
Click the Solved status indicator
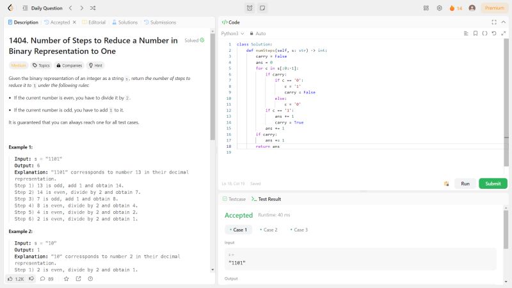(195, 40)
